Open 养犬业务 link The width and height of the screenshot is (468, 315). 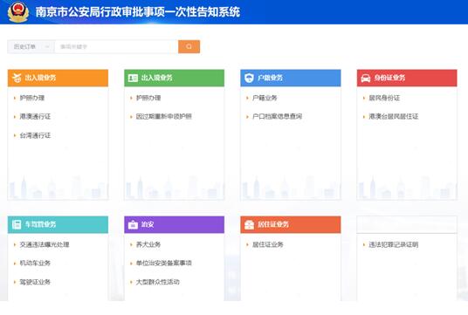pyautogui.click(x=148, y=244)
